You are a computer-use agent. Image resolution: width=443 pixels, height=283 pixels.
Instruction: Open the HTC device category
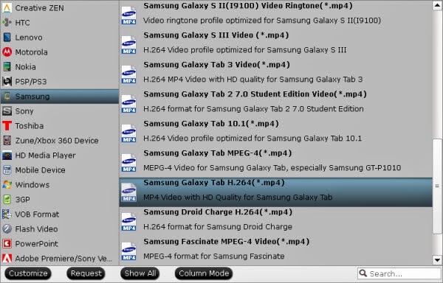[x=60, y=23]
